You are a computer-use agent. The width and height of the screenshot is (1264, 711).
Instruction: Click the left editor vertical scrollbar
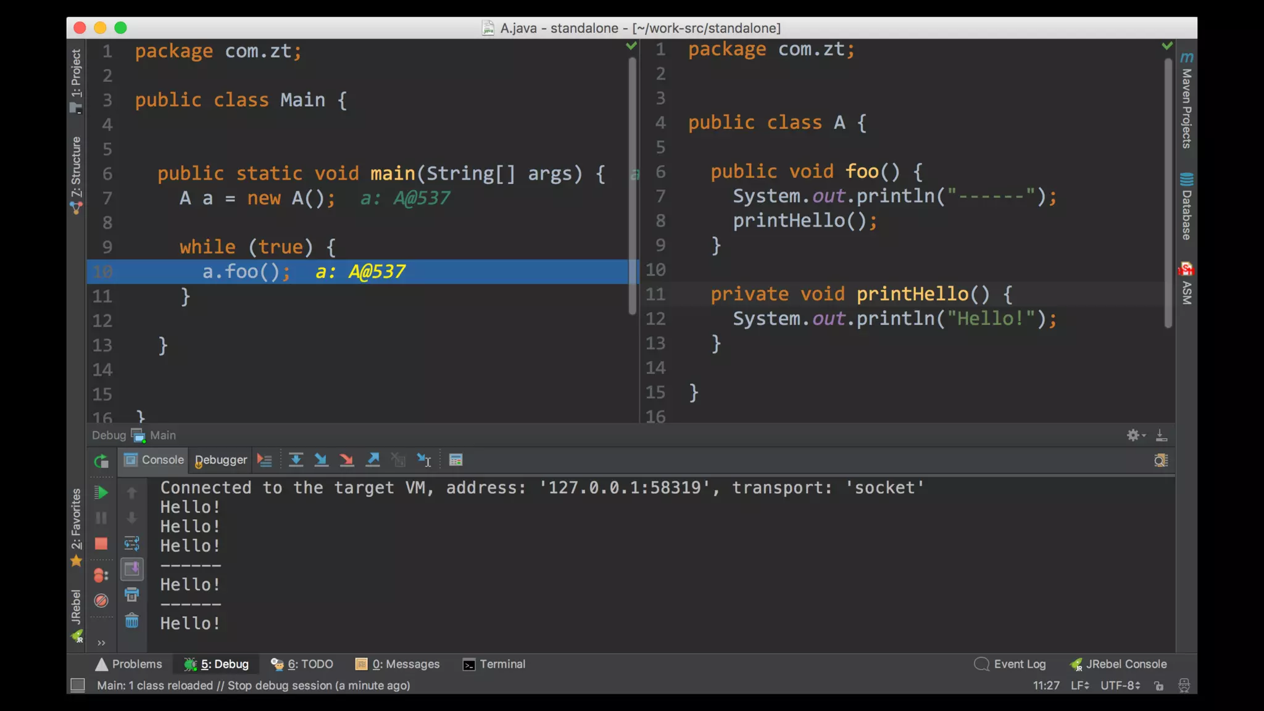pyautogui.click(x=632, y=185)
